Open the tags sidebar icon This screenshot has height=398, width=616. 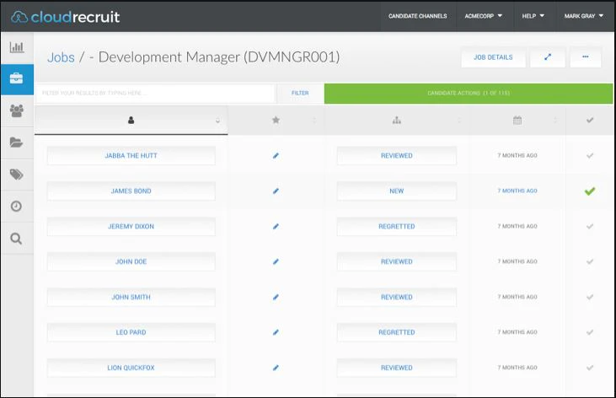[16, 175]
